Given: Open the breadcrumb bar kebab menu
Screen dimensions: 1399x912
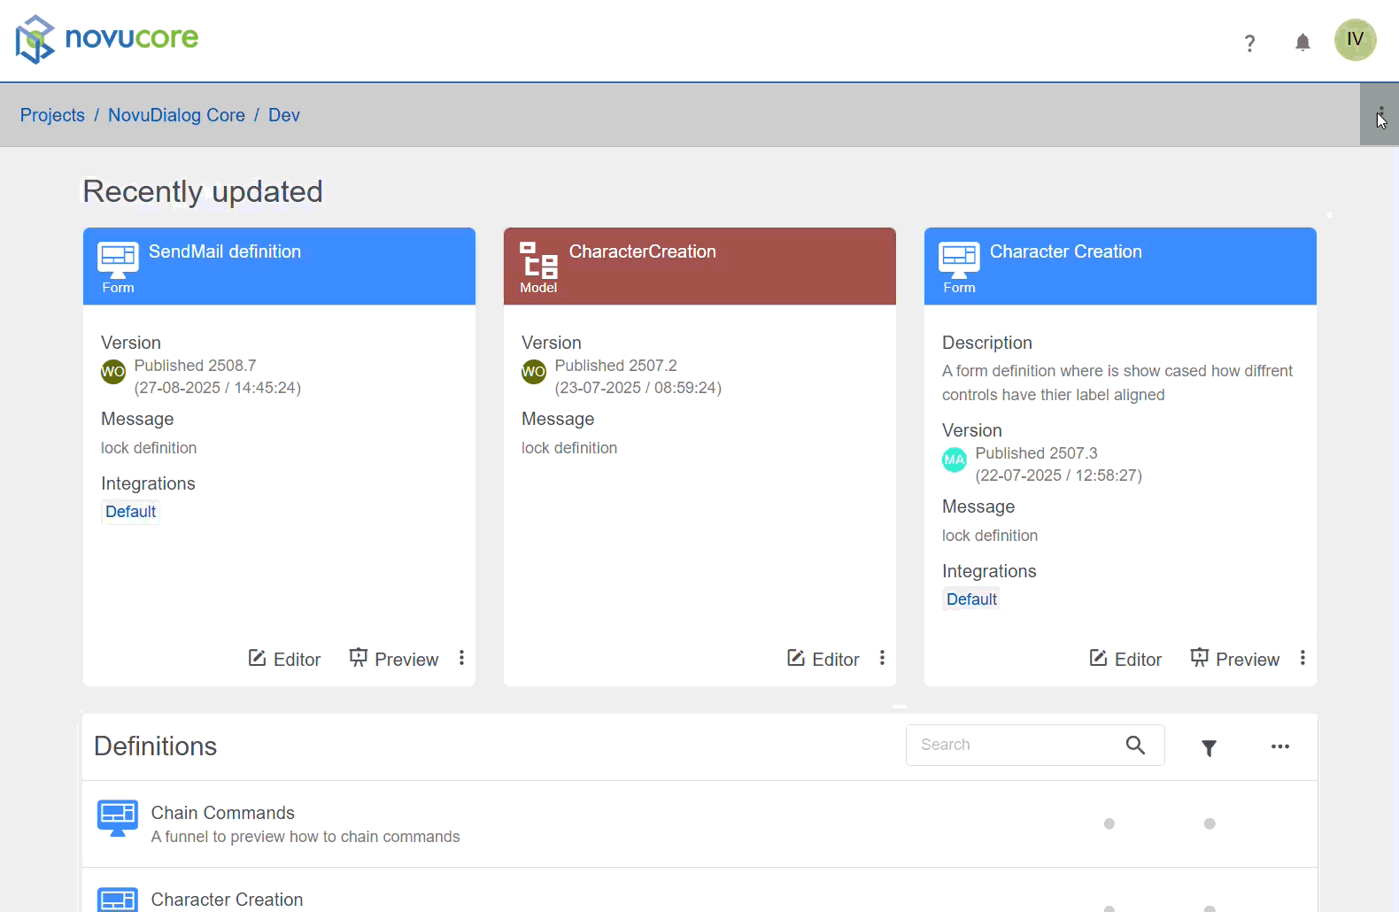Looking at the screenshot, I should click(x=1380, y=115).
